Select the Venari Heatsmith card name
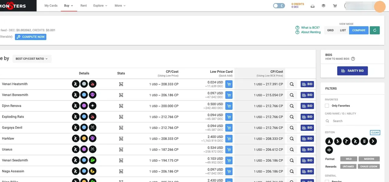The height and width of the screenshot is (182, 389). pyautogui.click(x=15, y=84)
